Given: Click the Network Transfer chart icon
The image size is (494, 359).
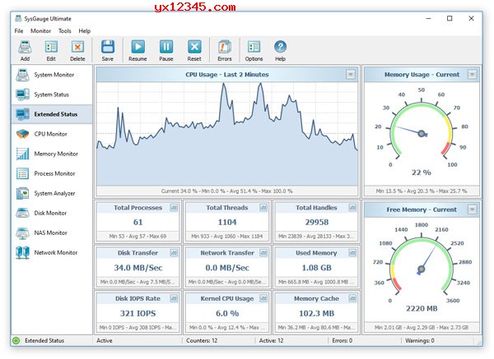Looking at the screenshot, I should point(263,253).
